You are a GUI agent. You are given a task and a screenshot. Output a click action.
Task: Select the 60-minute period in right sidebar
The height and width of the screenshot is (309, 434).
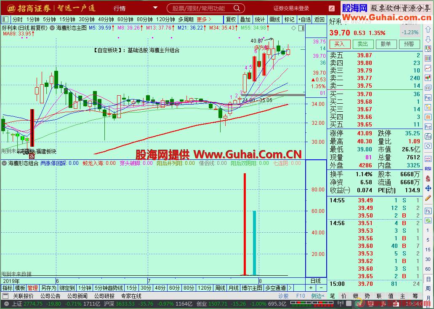[428, 269]
